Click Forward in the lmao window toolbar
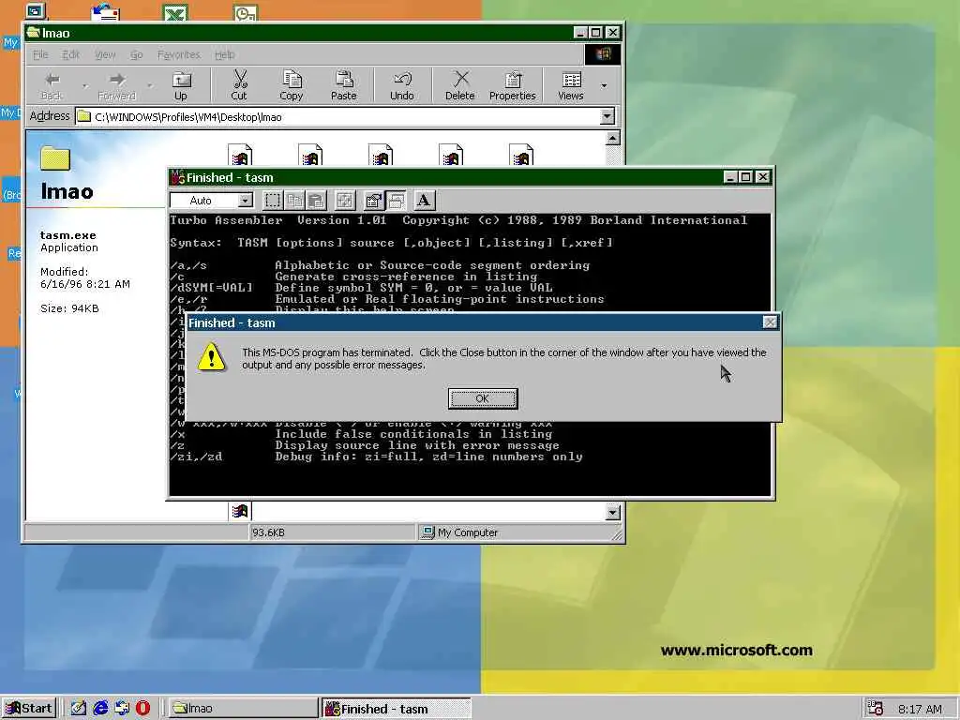The image size is (960, 720). click(x=116, y=86)
